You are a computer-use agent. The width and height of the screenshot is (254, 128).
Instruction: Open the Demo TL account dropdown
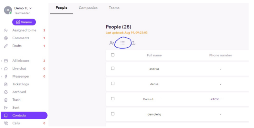(23, 8)
